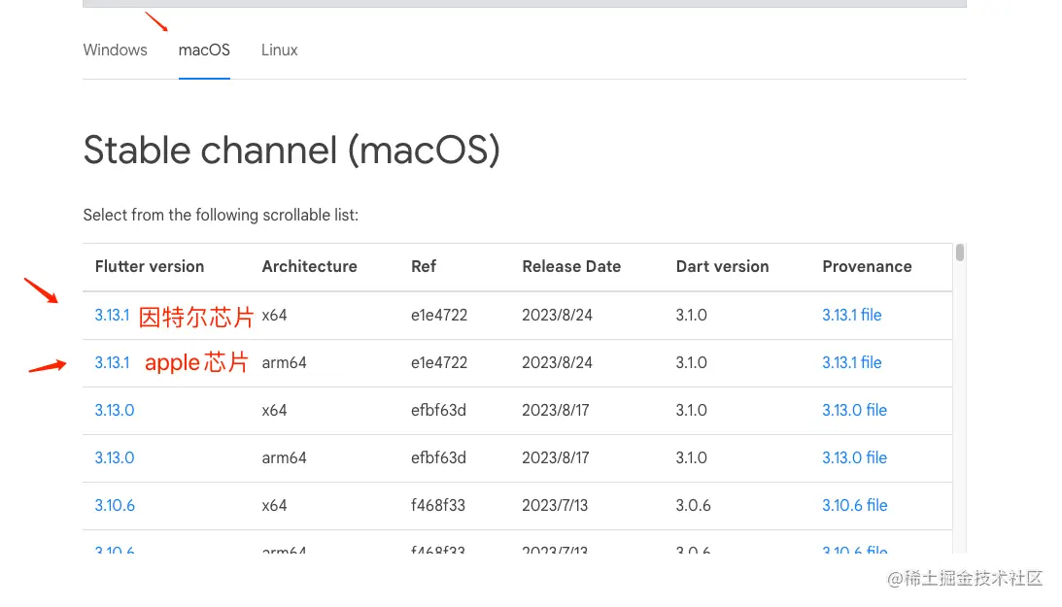Open Flutter 3.13.1 x64 download link

coord(112,316)
